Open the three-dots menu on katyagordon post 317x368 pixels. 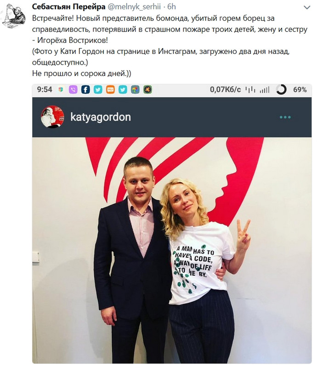click(285, 117)
